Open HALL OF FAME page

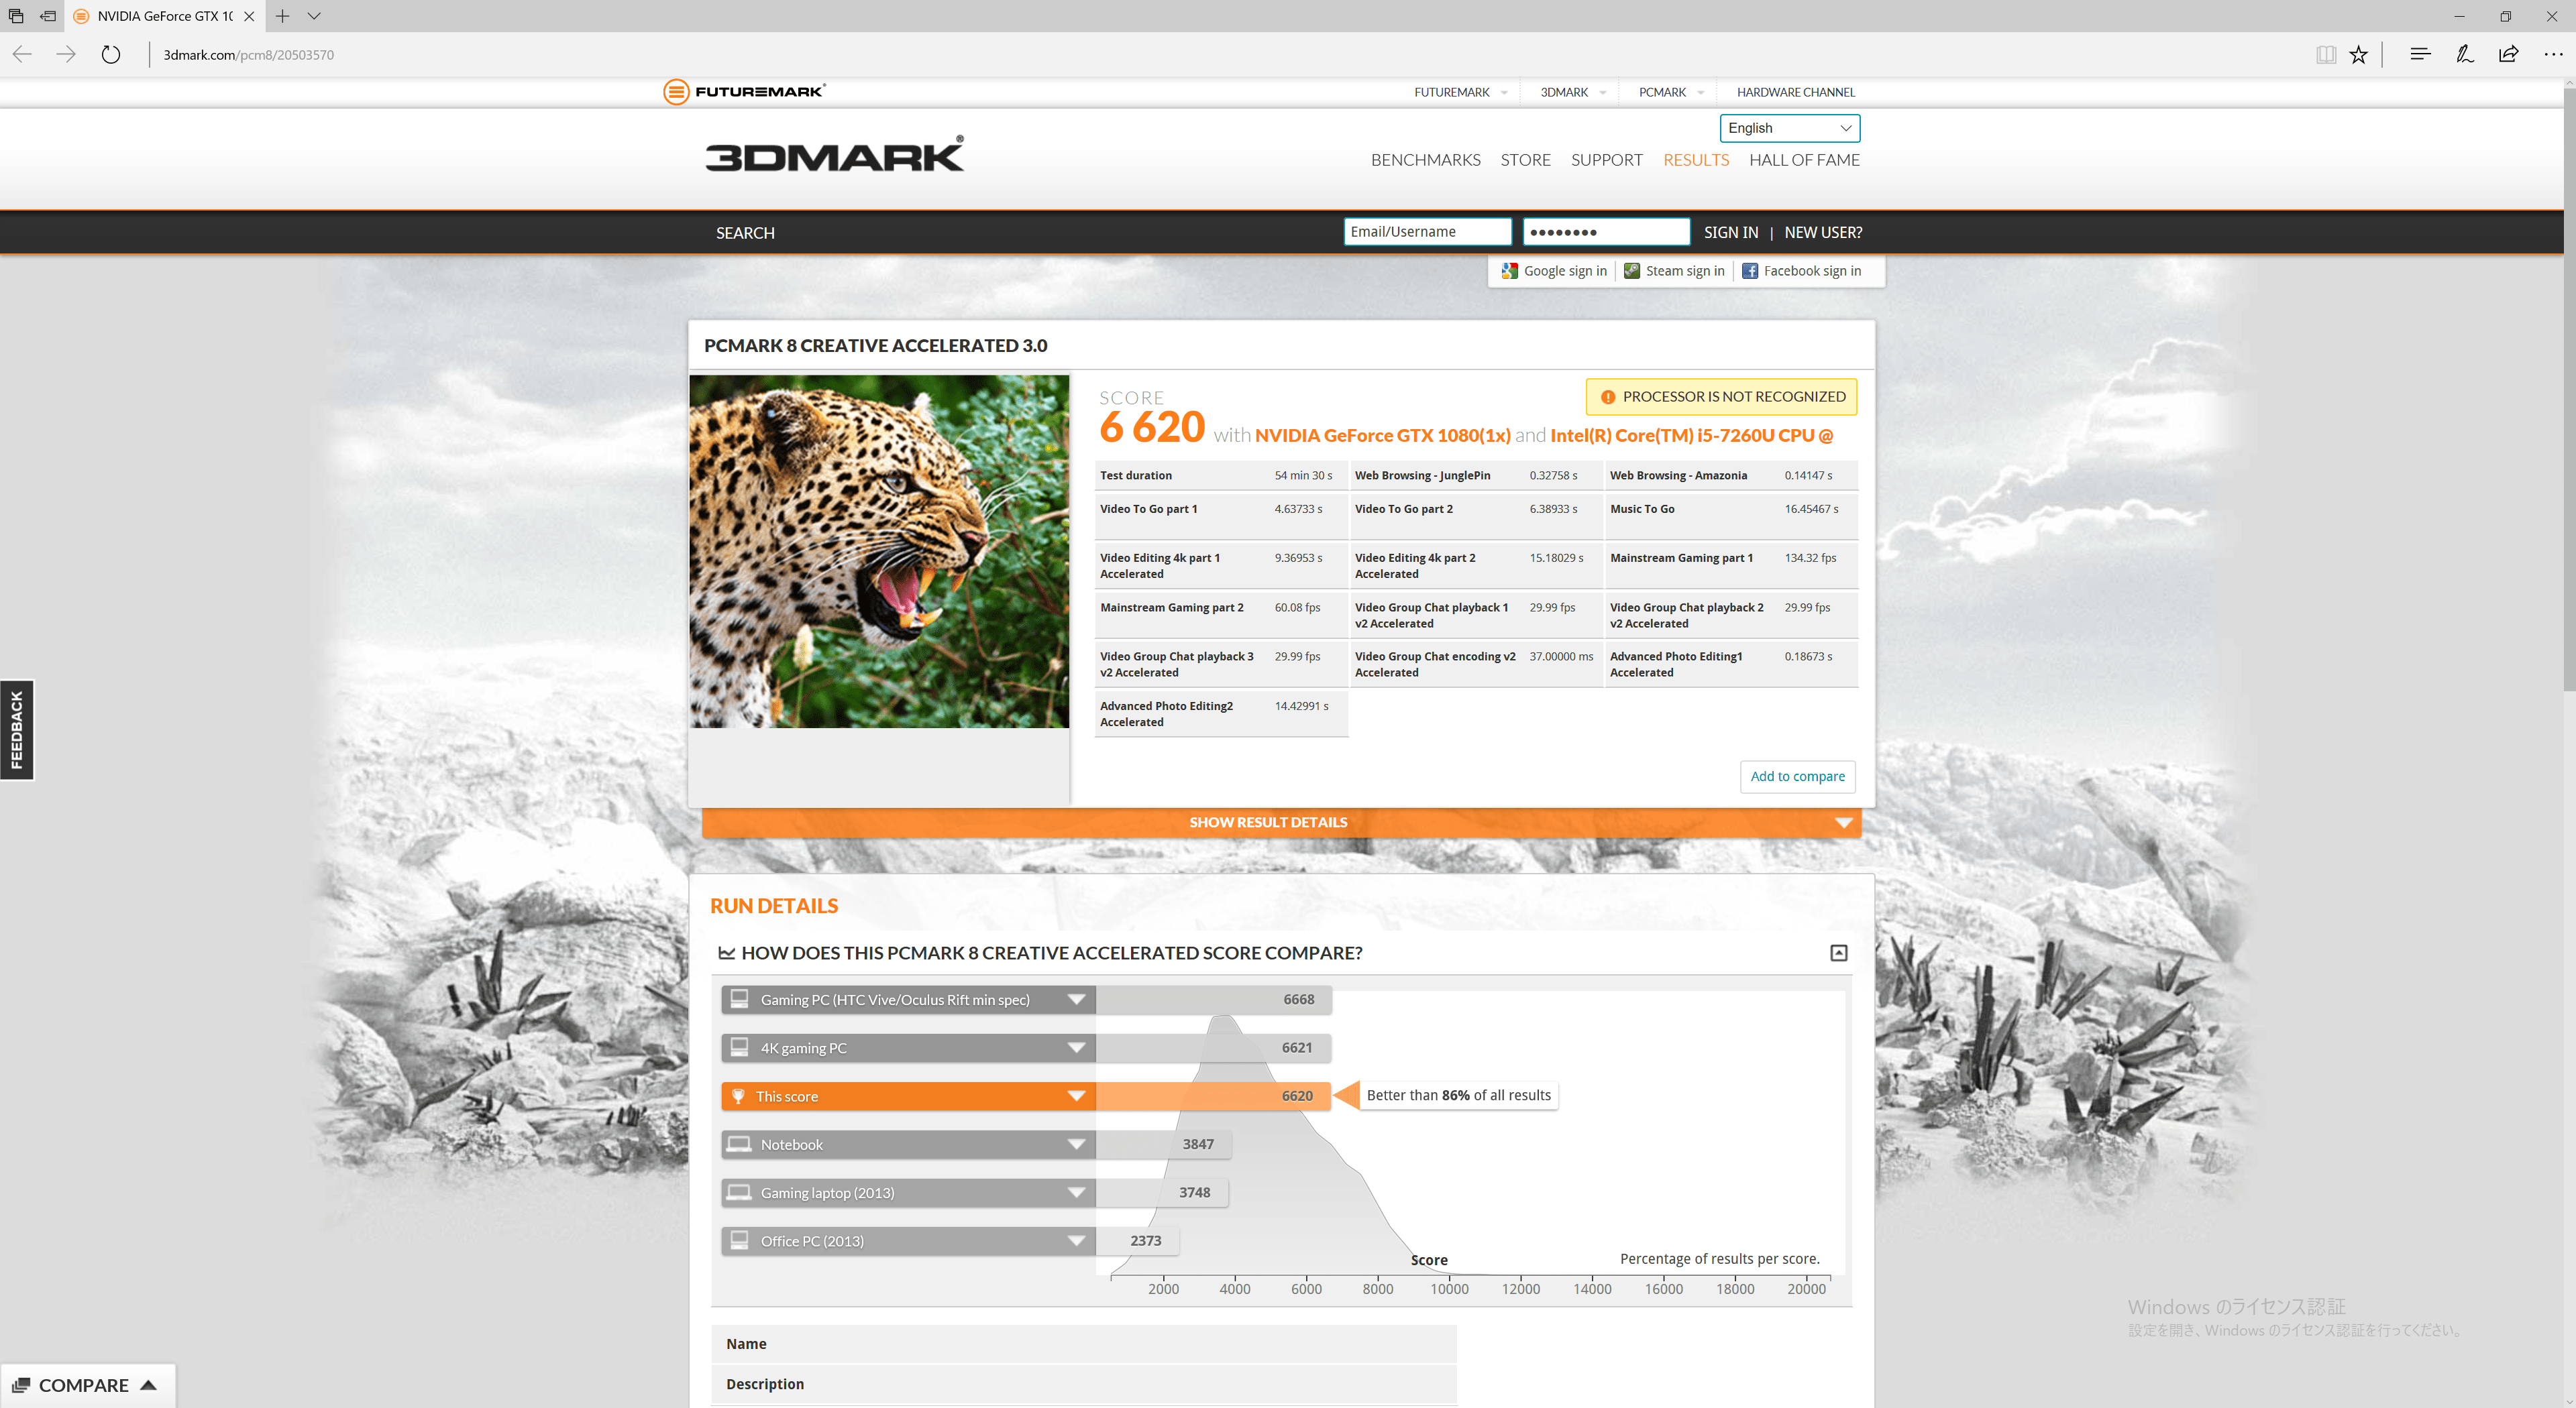coord(1804,160)
